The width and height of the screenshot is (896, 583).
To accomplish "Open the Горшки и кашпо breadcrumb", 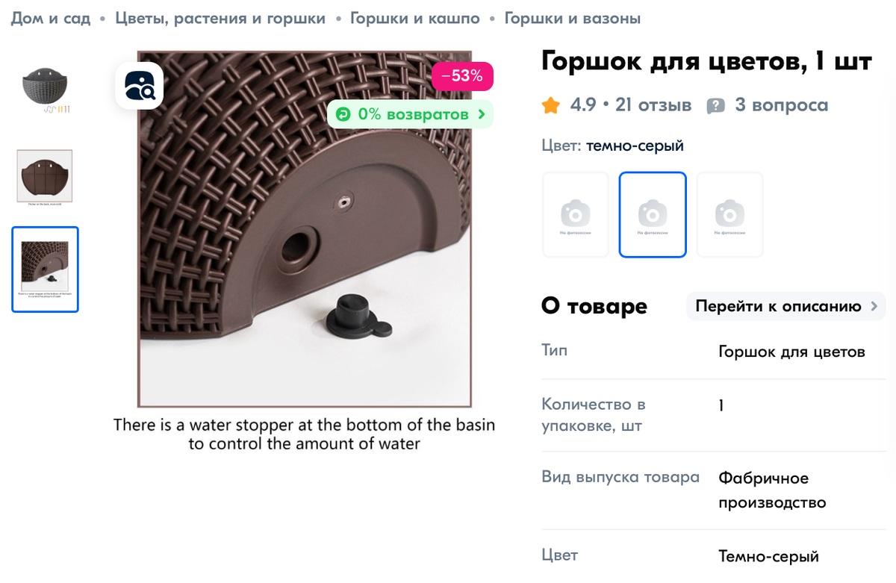I will pos(416,18).
